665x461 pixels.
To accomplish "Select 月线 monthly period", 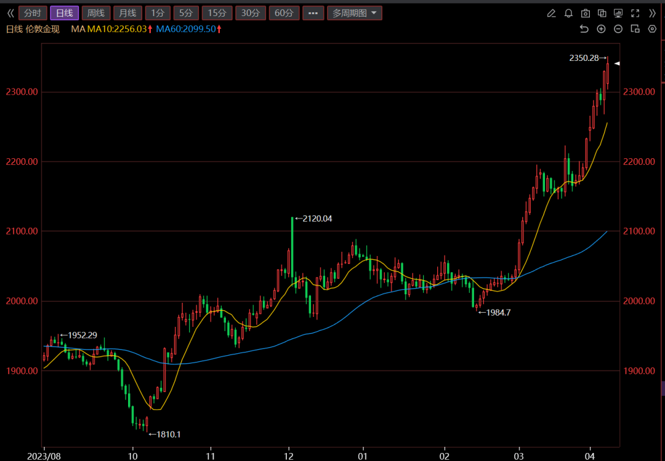I will [x=127, y=13].
